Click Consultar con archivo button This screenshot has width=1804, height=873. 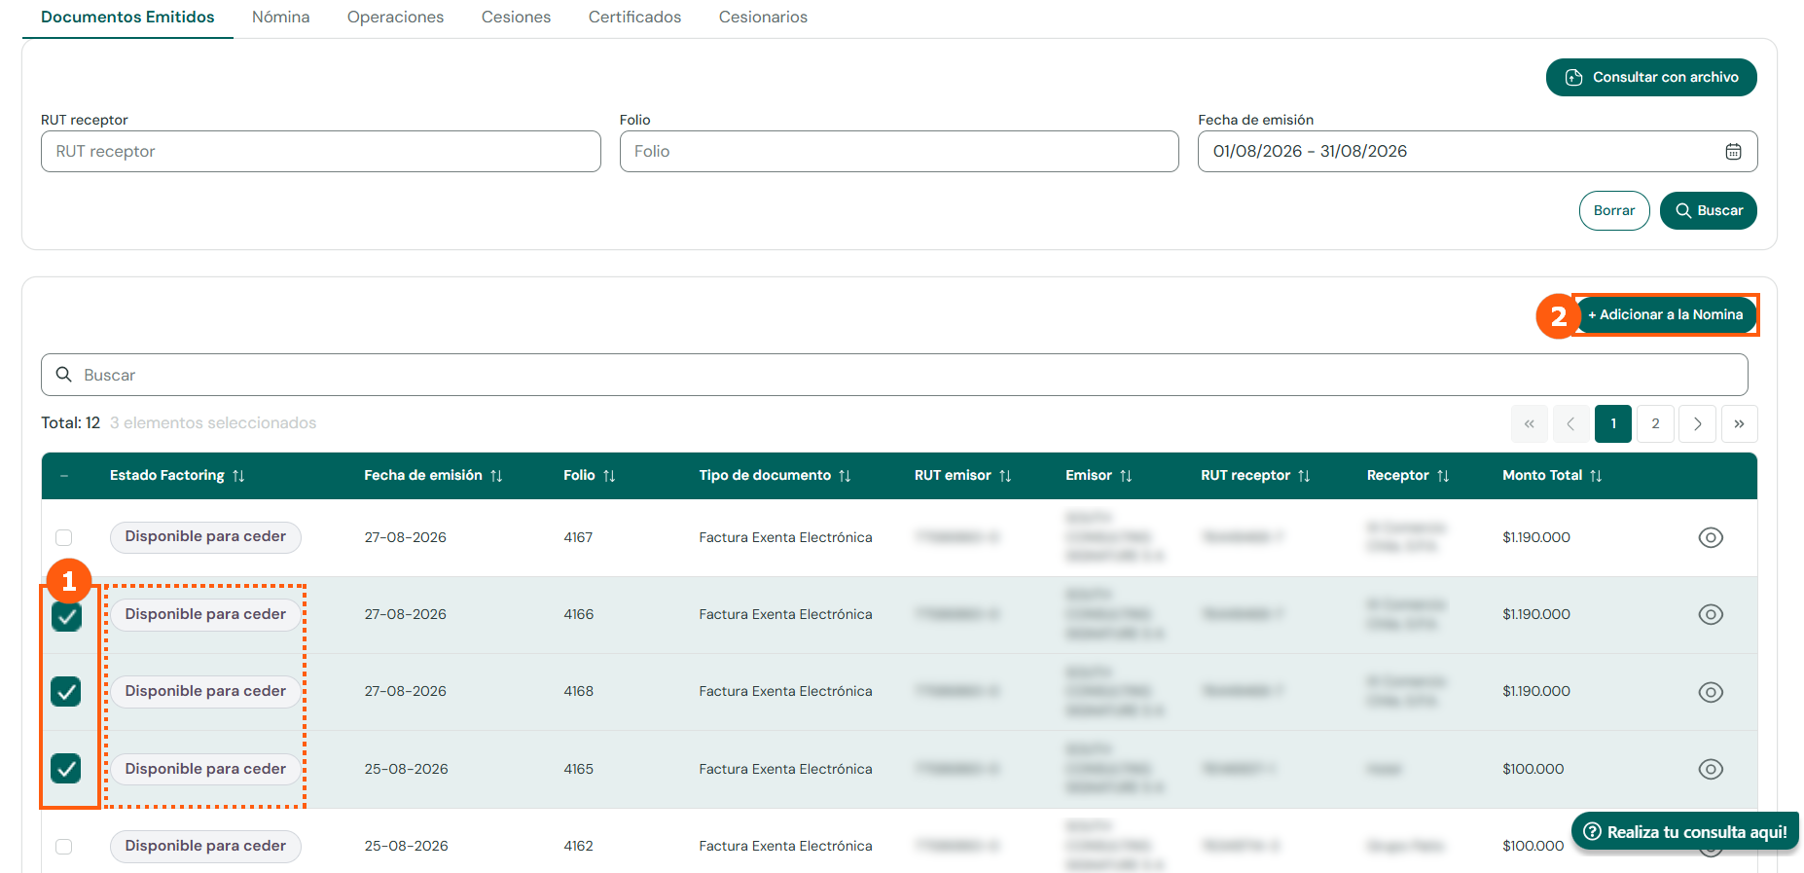point(1651,77)
